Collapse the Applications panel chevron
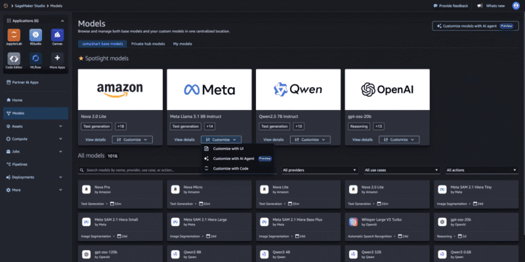 click(62, 21)
